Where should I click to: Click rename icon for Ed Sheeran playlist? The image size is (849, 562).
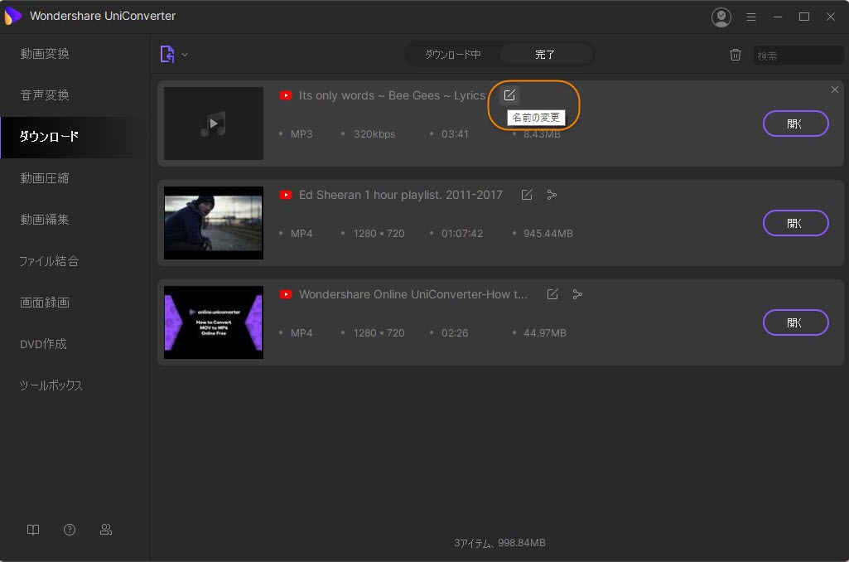(x=527, y=195)
